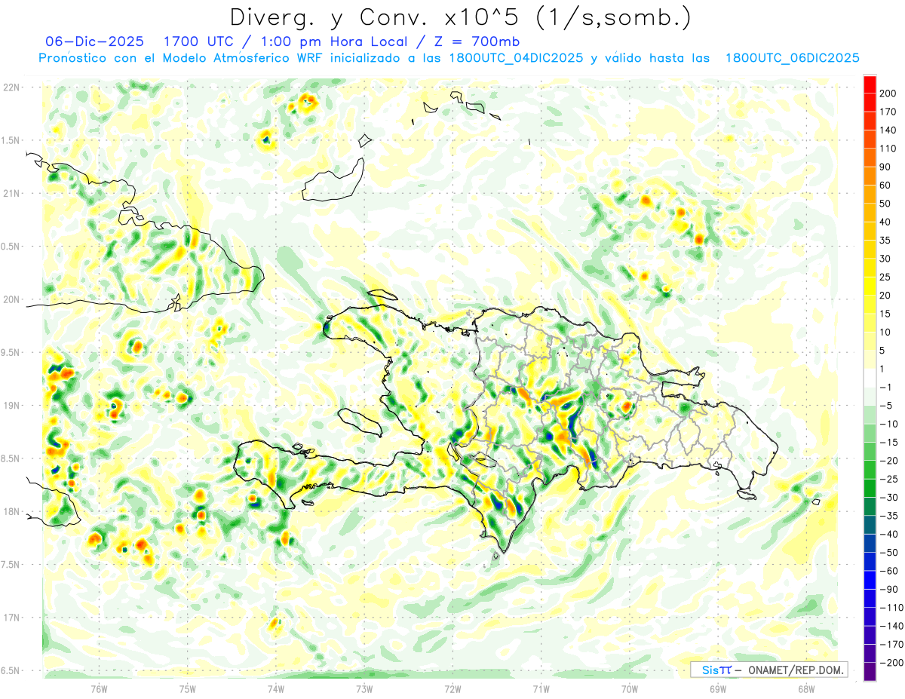905x699 pixels.
Task: Click the '-140' color scale label
Action: pos(891,626)
